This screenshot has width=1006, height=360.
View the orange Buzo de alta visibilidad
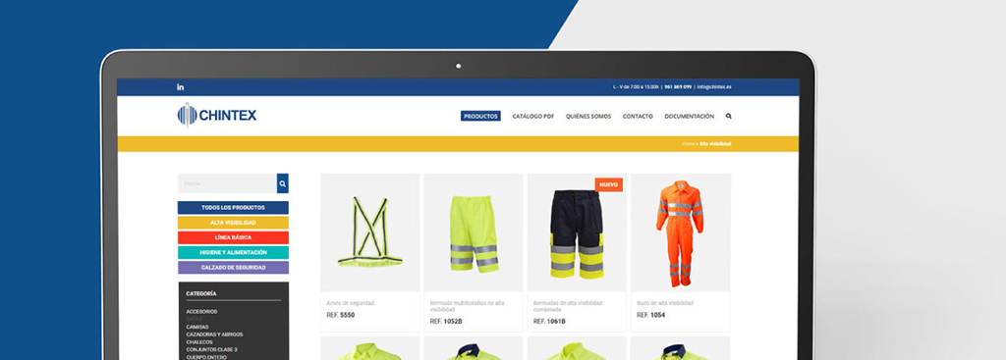point(680,232)
